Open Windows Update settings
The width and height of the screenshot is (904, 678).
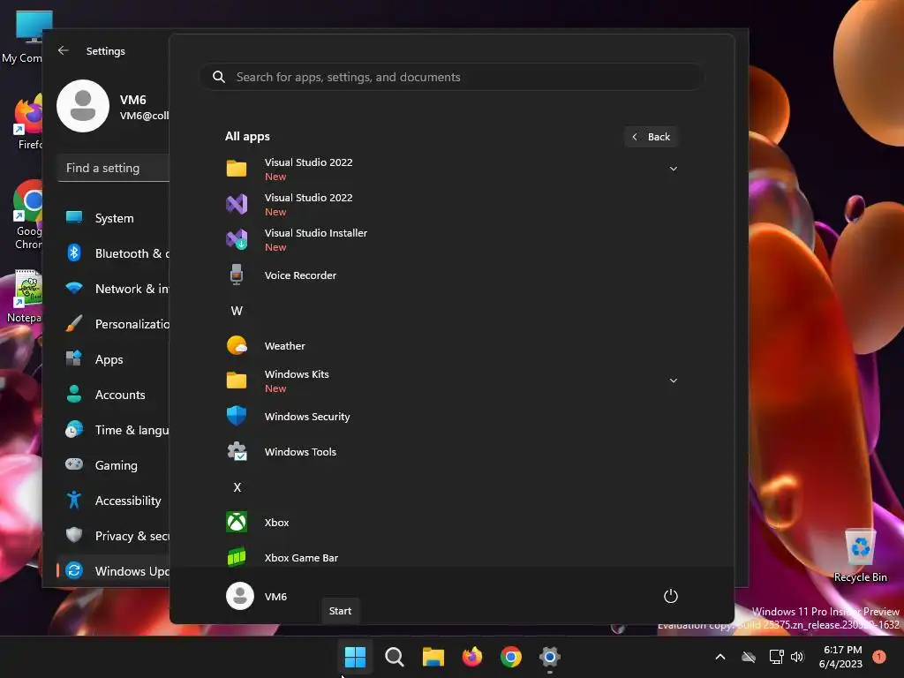113,571
